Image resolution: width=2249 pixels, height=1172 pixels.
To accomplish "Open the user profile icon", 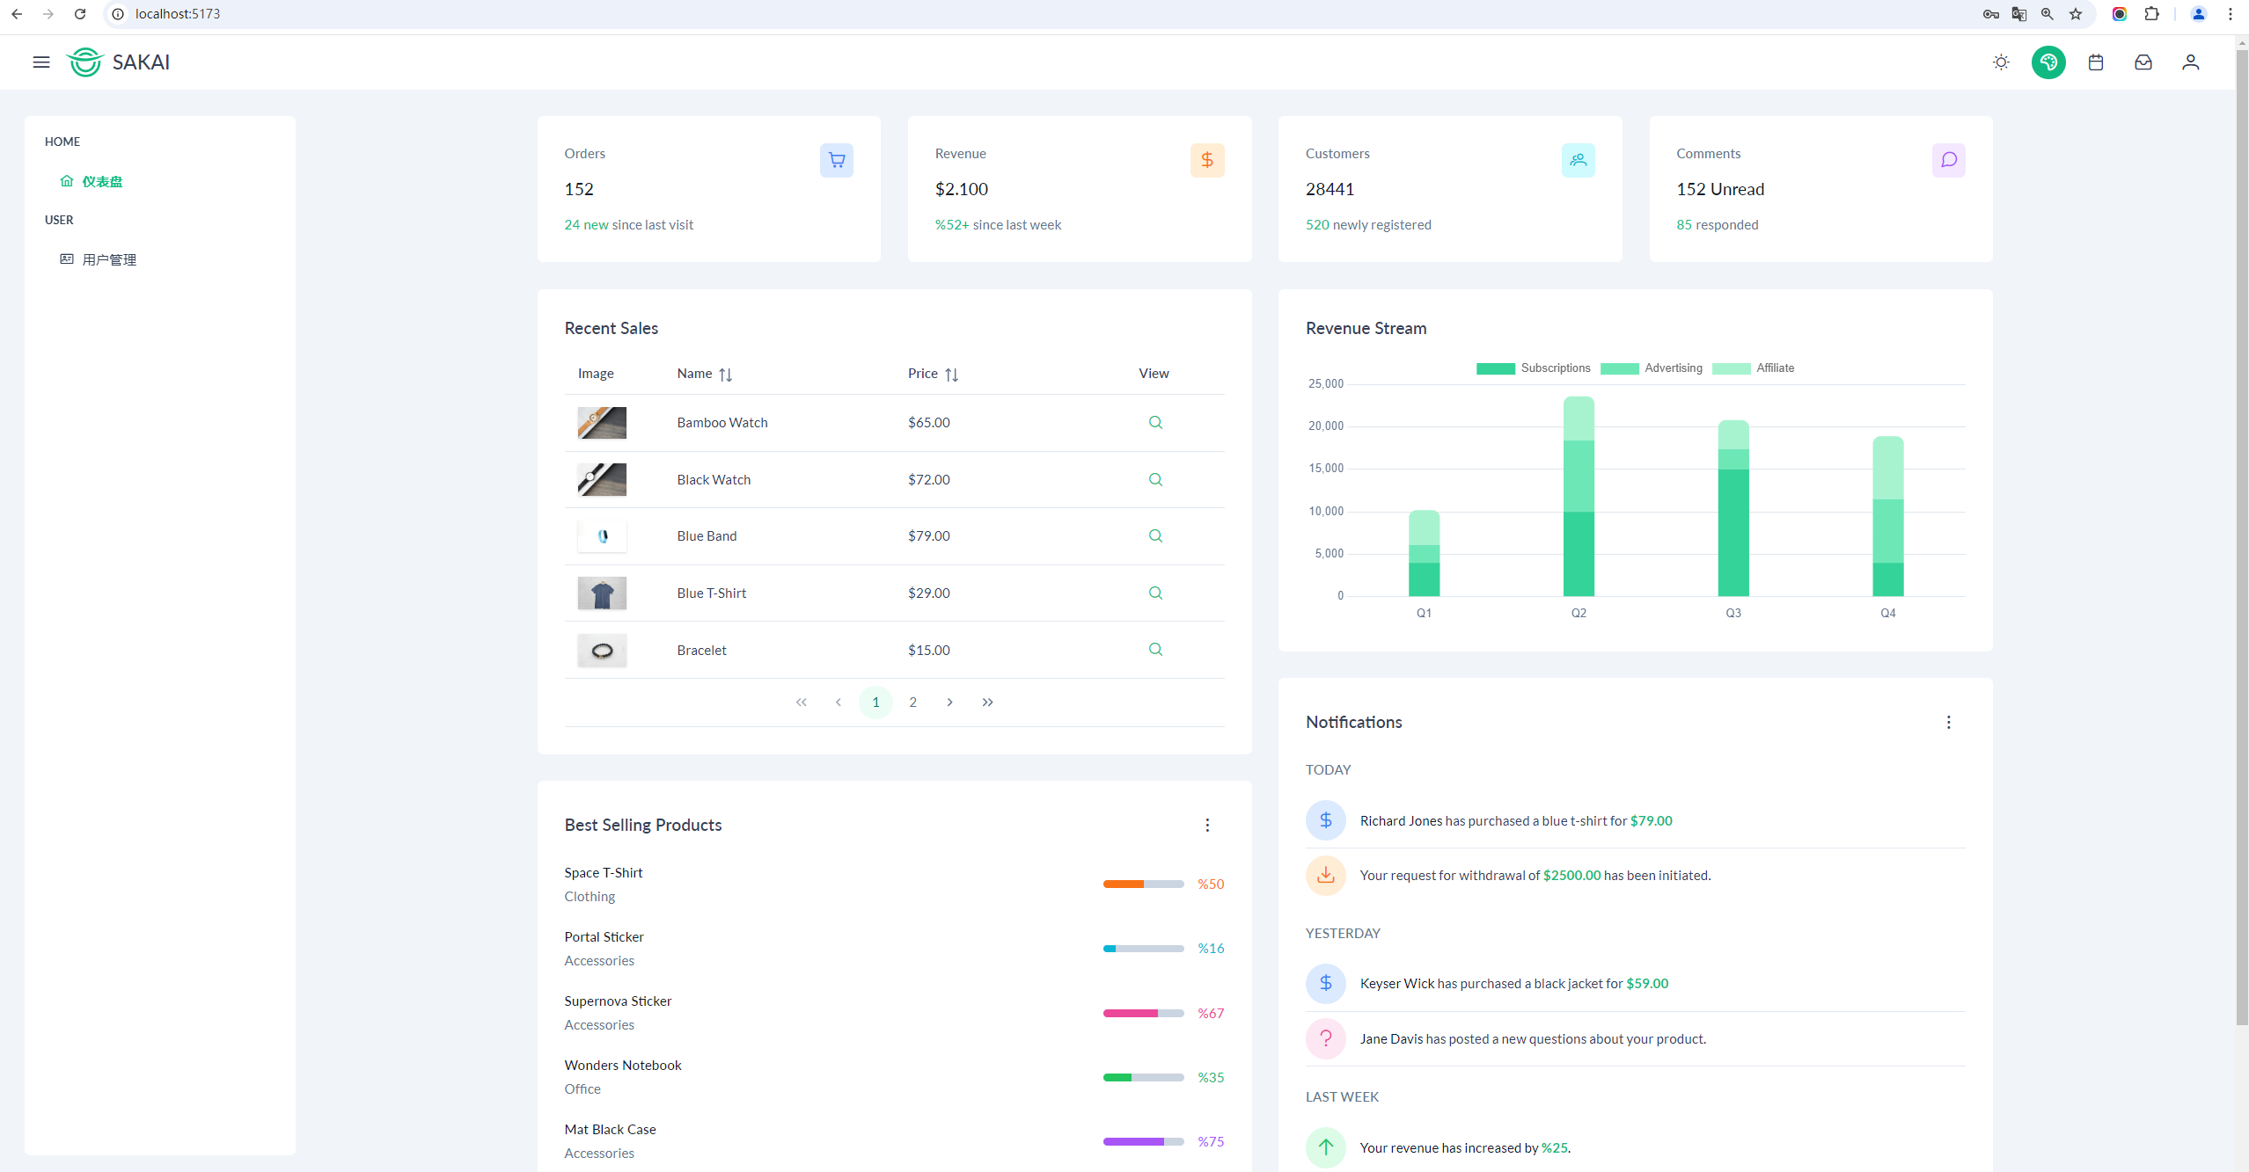I will tap(2191, 62).
